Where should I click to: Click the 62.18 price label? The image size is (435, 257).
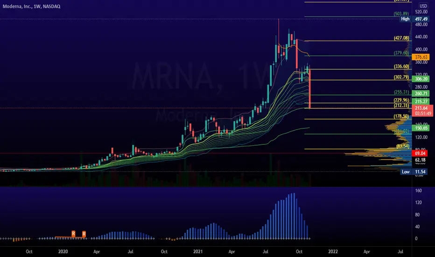tap(420, 160)
